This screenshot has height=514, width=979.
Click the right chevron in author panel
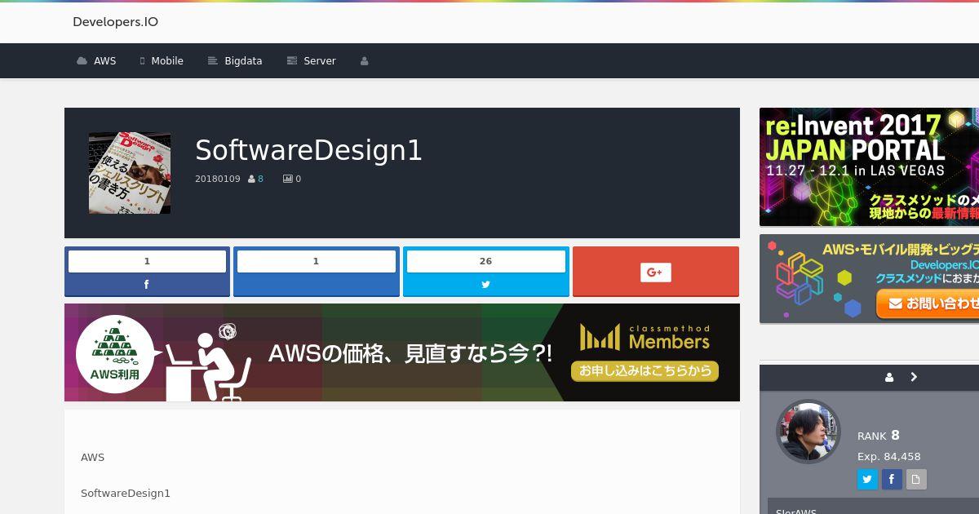pos(914,377)
